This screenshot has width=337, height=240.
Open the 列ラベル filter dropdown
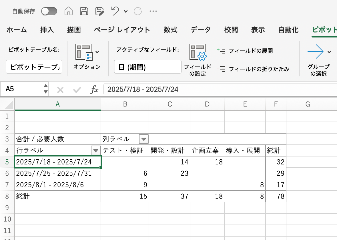pyautogui.click(x=143, y=139)
